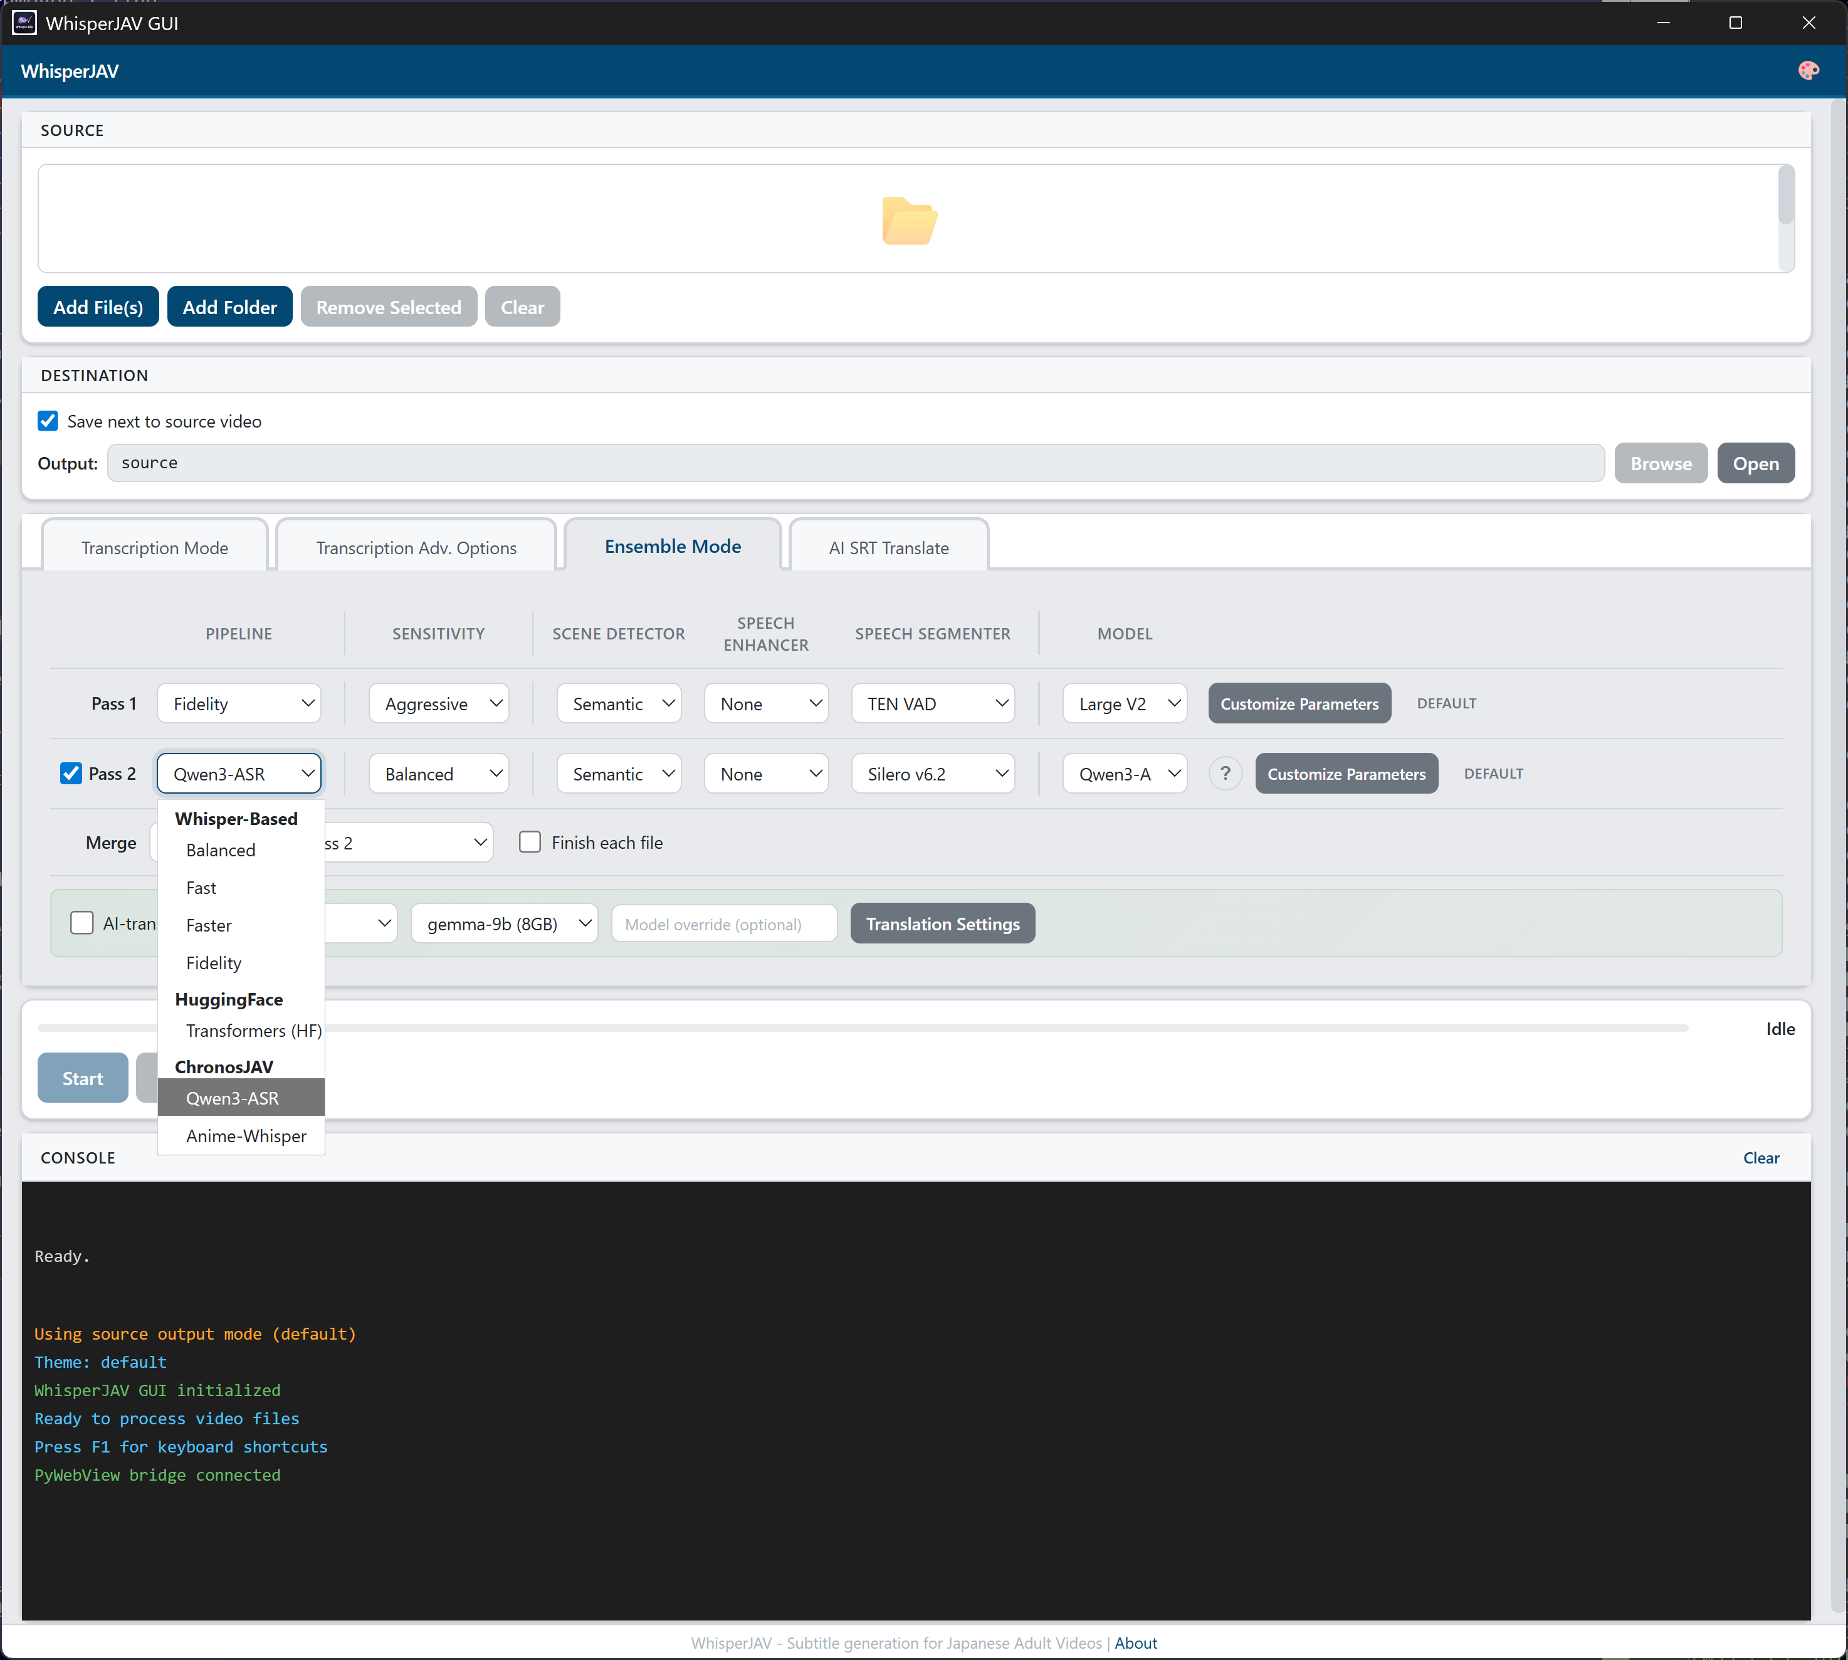The image size is (1848, 1660).
Task: Open the theme palette picker
Action: click(1809, 70)
